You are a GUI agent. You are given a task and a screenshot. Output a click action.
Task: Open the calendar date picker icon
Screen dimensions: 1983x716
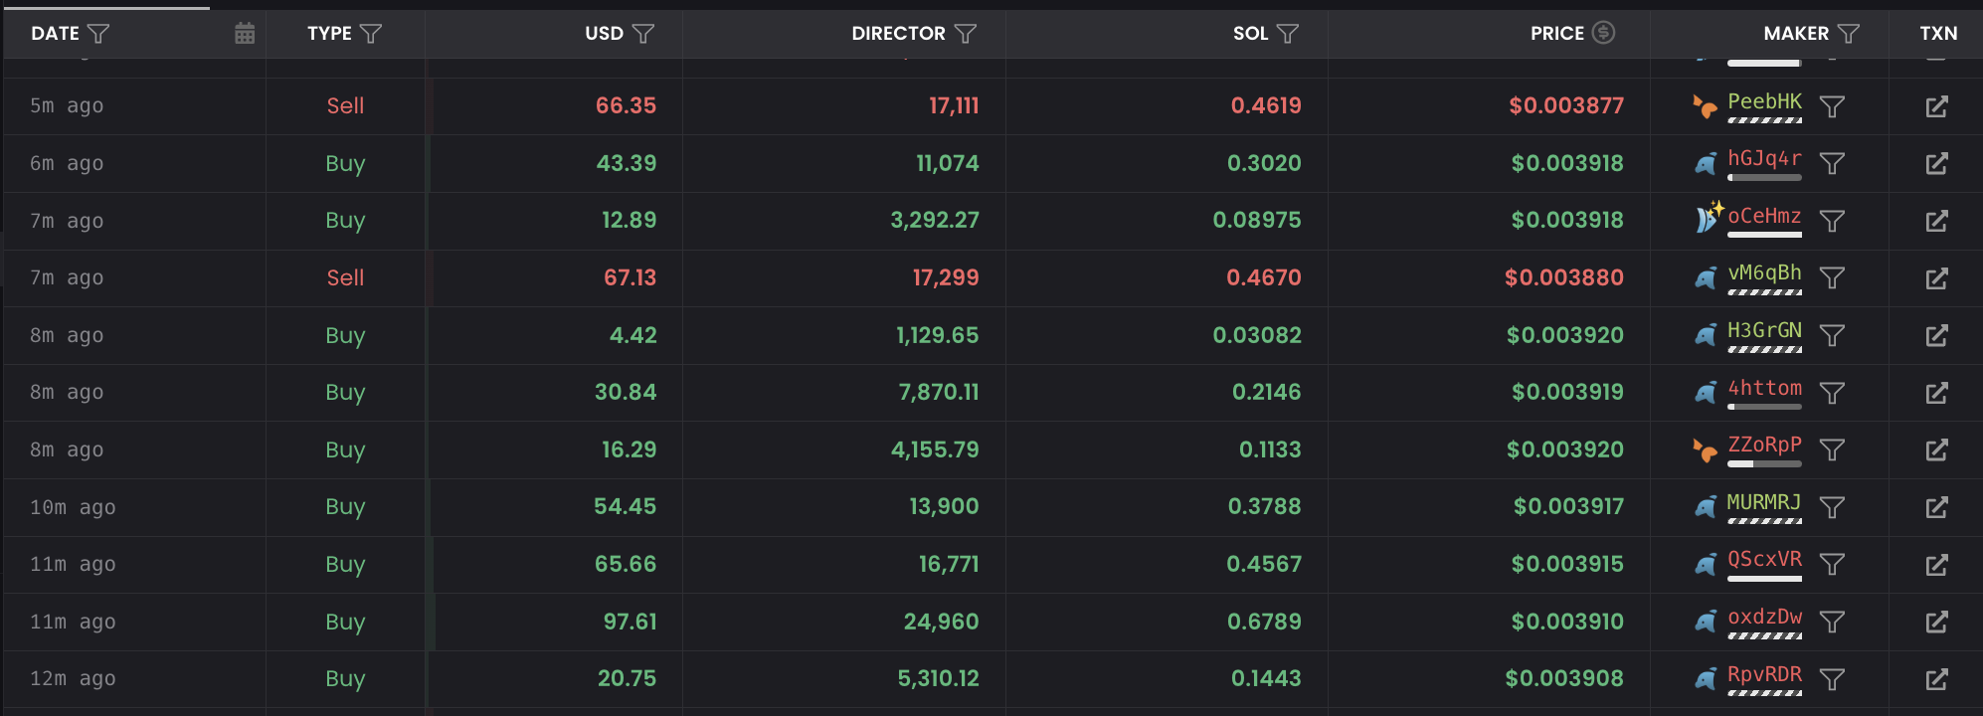coord(245,34)
